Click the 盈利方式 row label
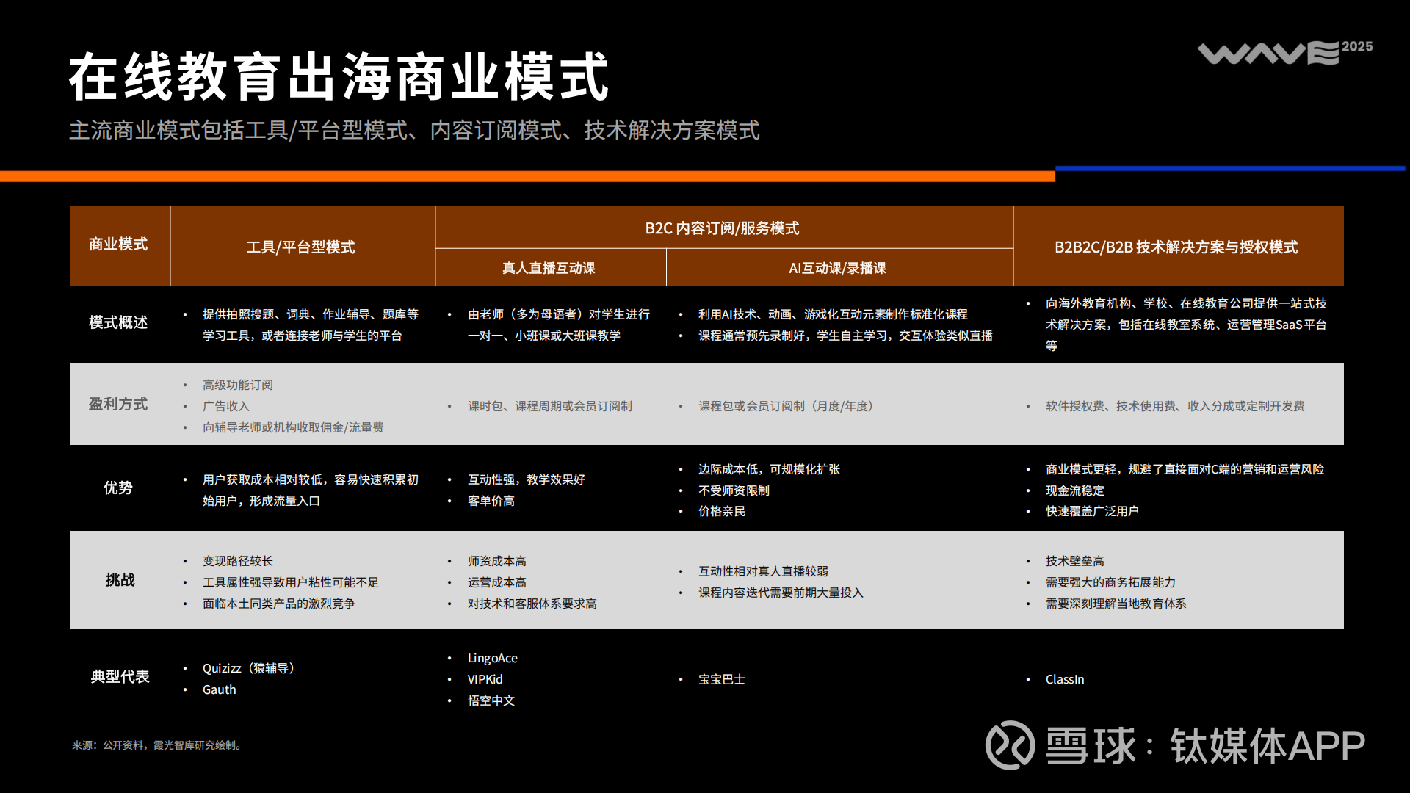 118,404
